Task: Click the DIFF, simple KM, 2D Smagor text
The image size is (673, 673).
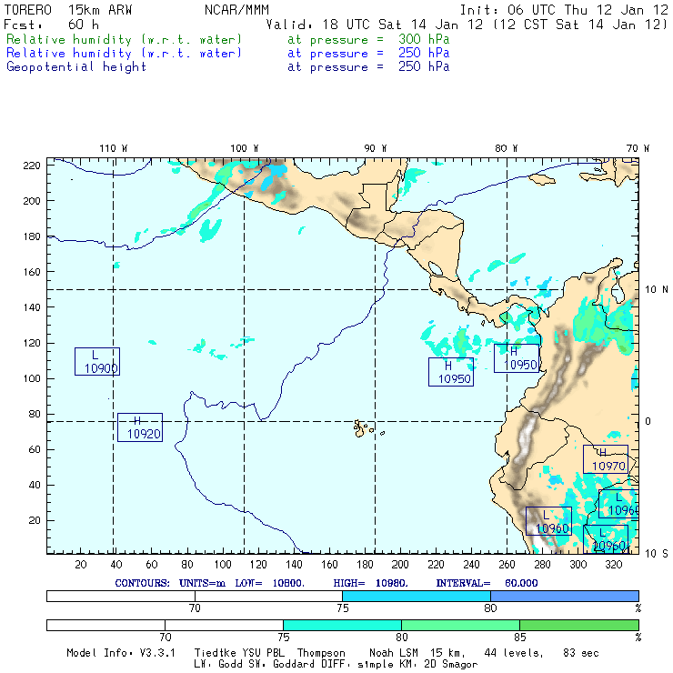Action: click(397, 665)
